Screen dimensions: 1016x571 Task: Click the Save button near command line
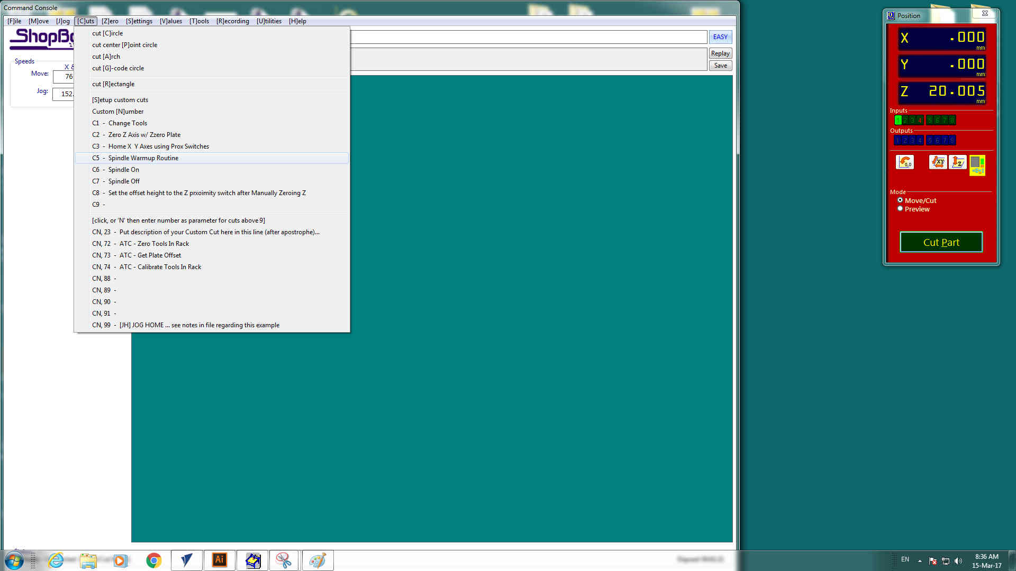click(720, 66)
